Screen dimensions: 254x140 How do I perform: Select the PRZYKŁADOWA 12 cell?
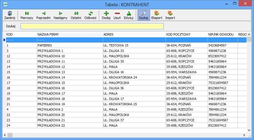[x=70, y=67]
